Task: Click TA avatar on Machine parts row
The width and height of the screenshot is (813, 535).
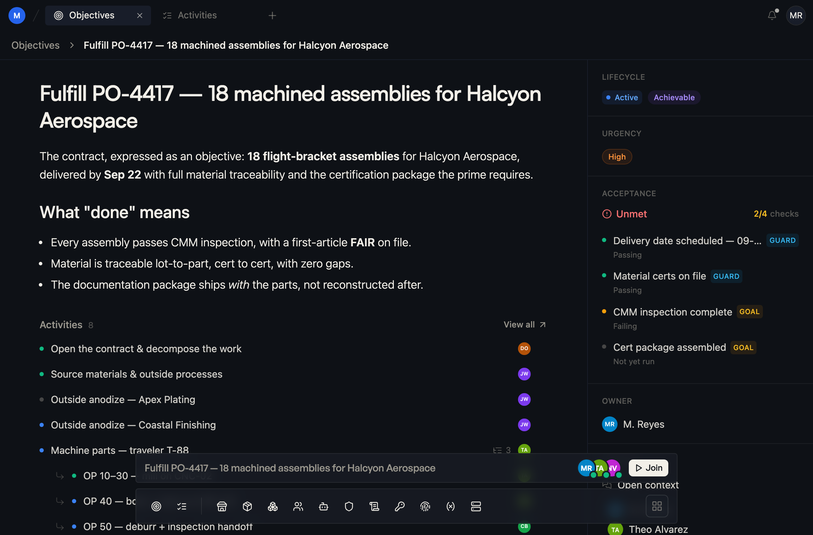Action: 524,449
